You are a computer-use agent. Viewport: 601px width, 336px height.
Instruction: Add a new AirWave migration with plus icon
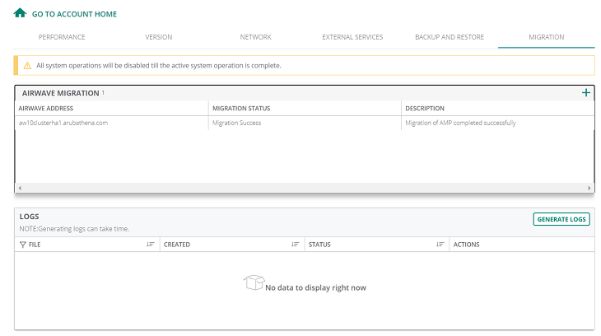(x=585, y=93)
